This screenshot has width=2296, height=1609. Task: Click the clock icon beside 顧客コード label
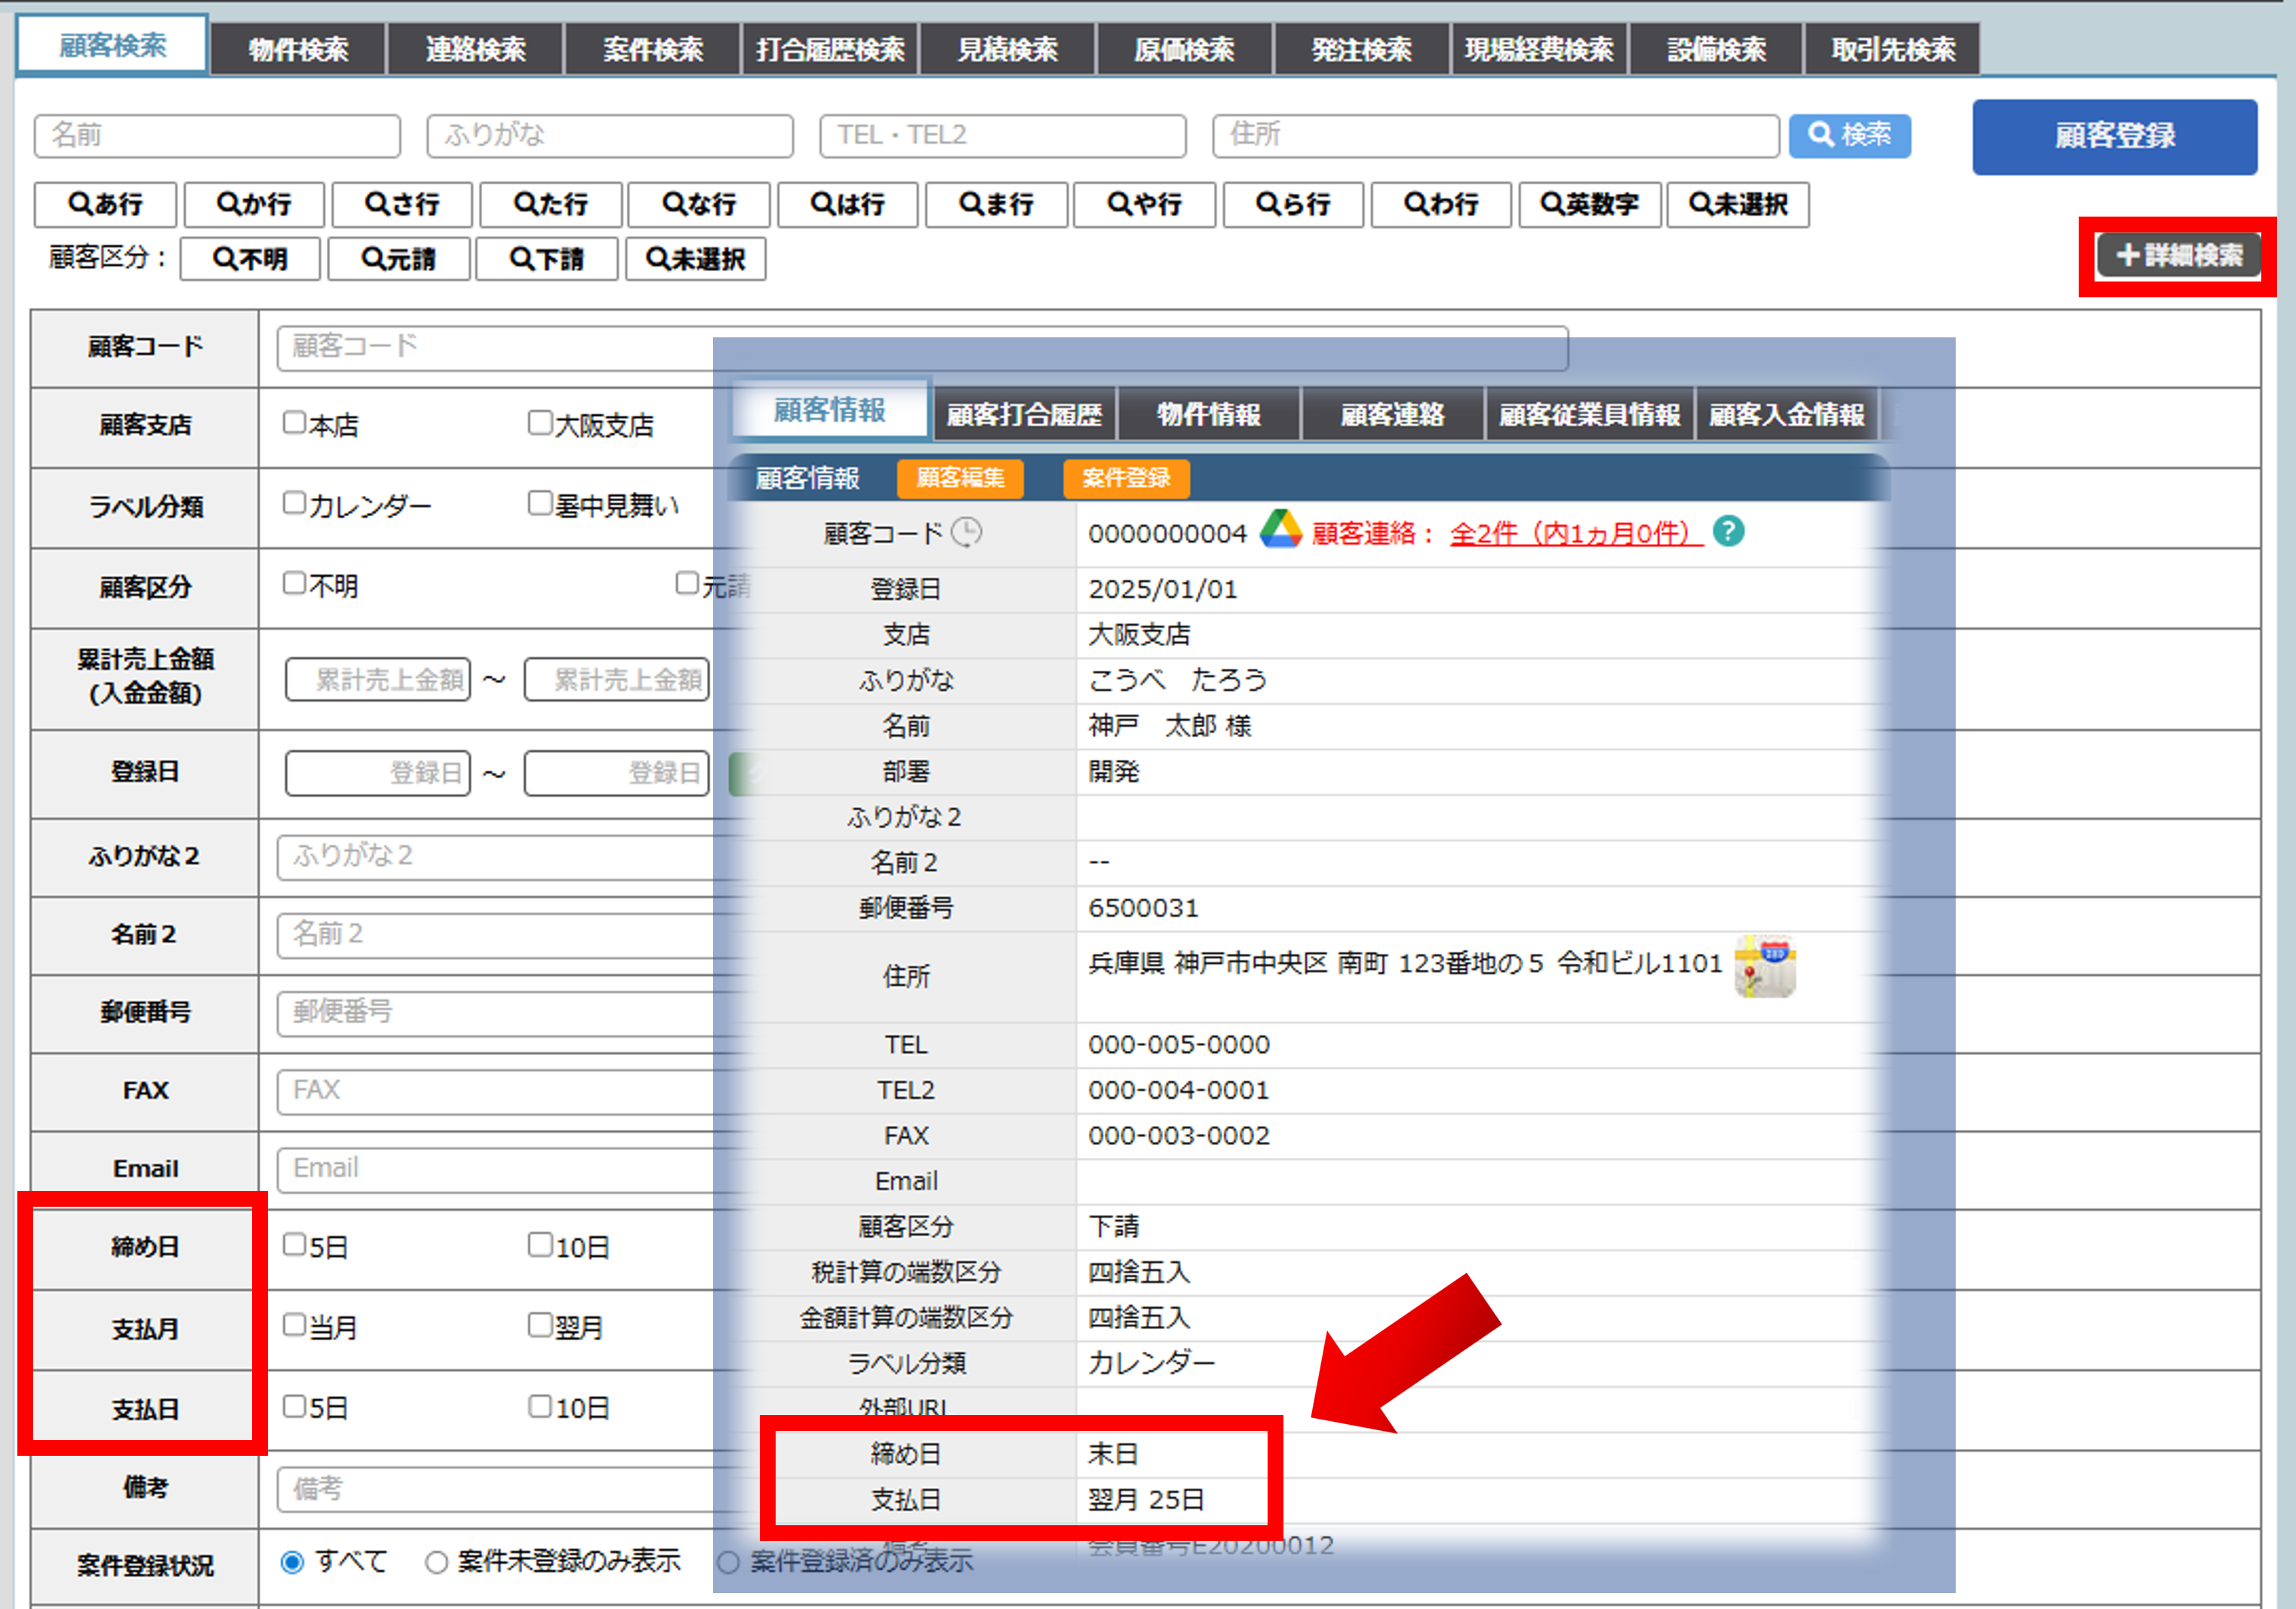[966, 533]
